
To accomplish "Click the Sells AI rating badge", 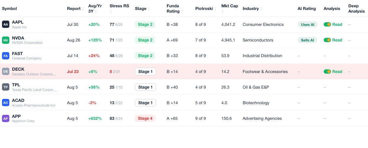I will tap(307, 40).
